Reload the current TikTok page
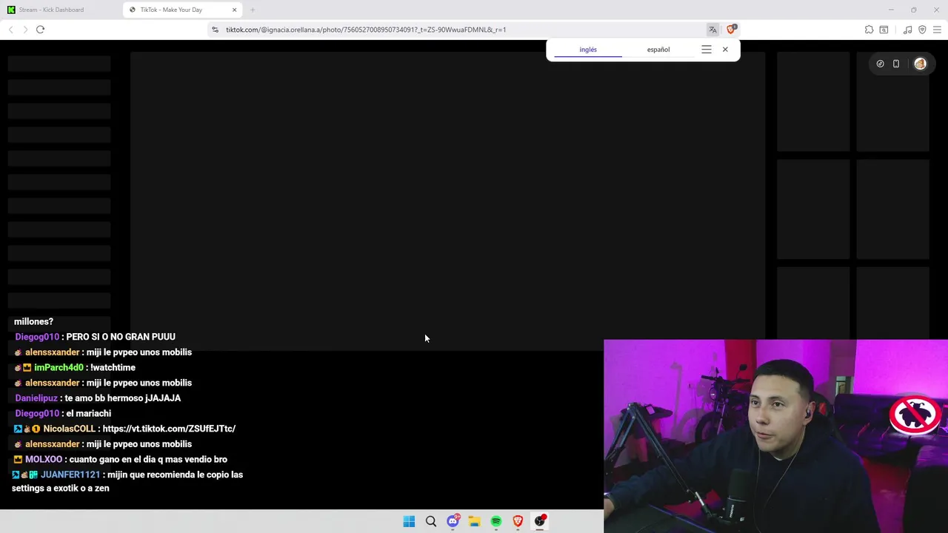The height and width of the screenshot is (533, 948). (40, 30)
